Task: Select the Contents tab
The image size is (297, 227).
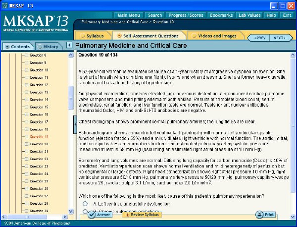Action: 17,47
